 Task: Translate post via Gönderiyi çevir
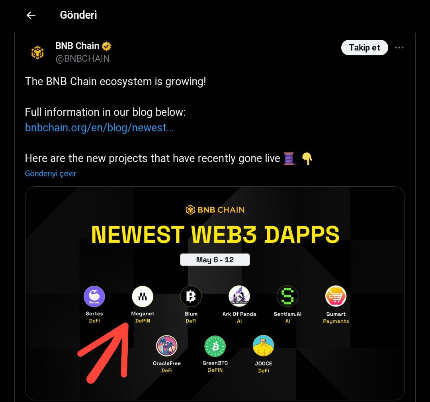coord(51,174)
